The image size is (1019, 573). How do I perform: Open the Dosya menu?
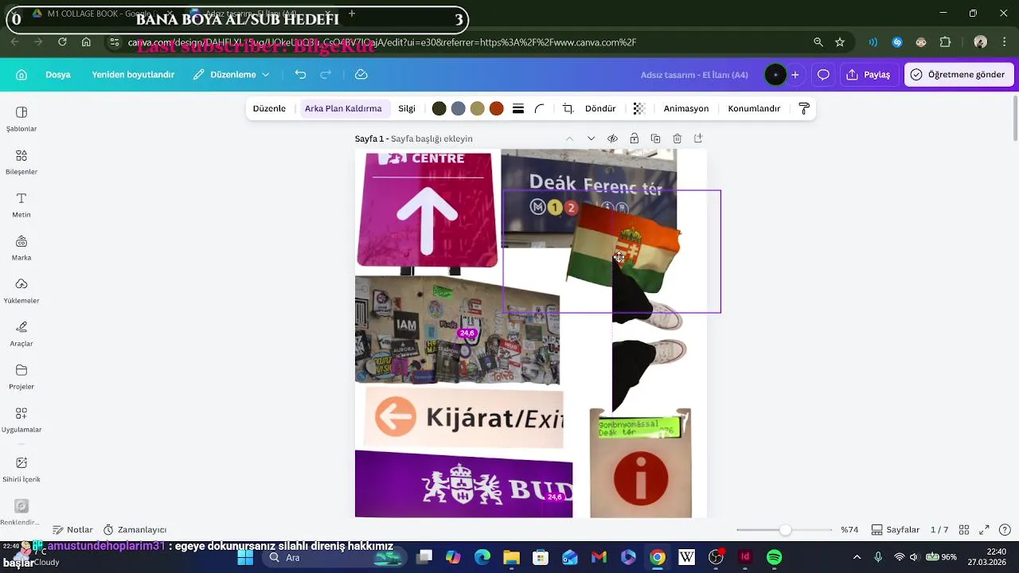58,74
